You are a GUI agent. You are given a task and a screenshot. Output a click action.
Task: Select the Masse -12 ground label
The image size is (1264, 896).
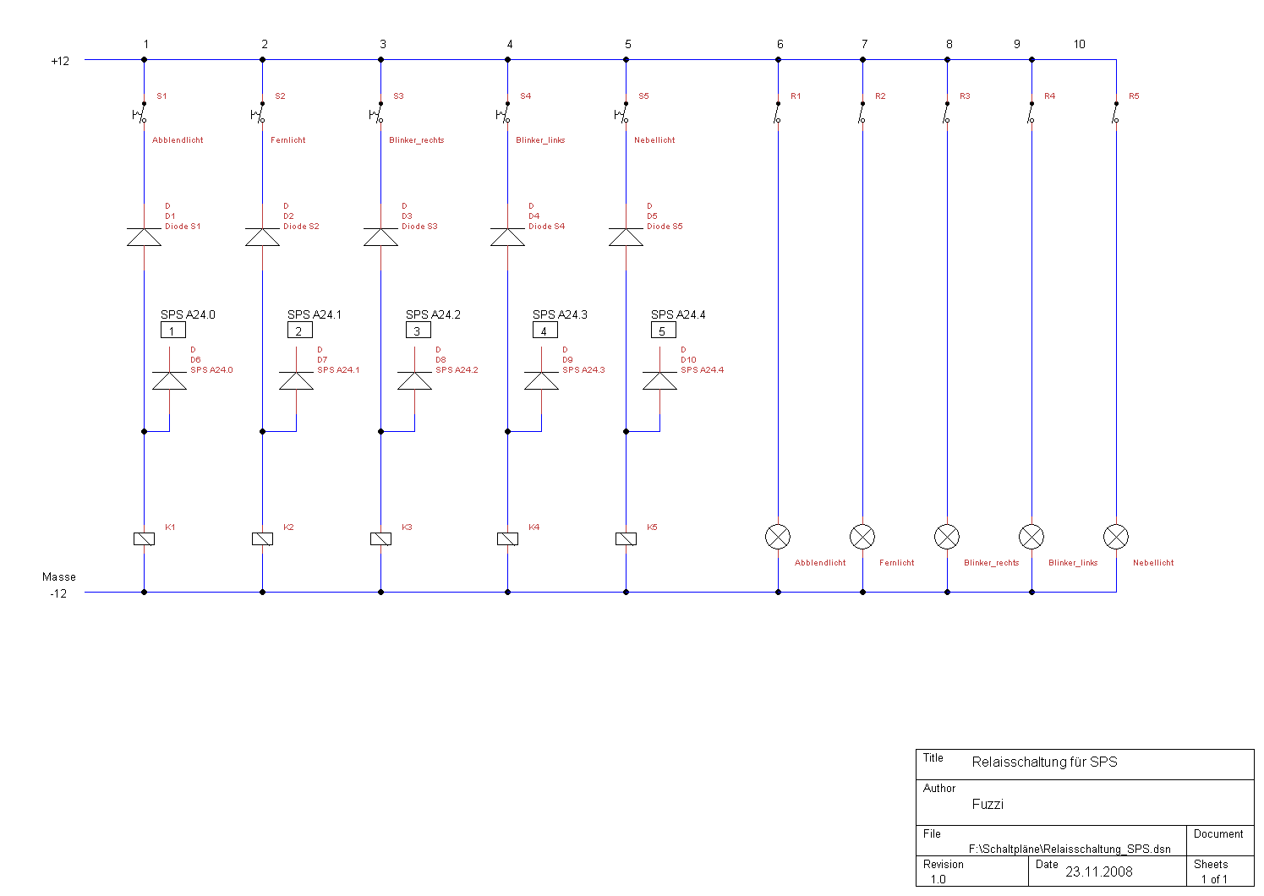pos(58,585)
